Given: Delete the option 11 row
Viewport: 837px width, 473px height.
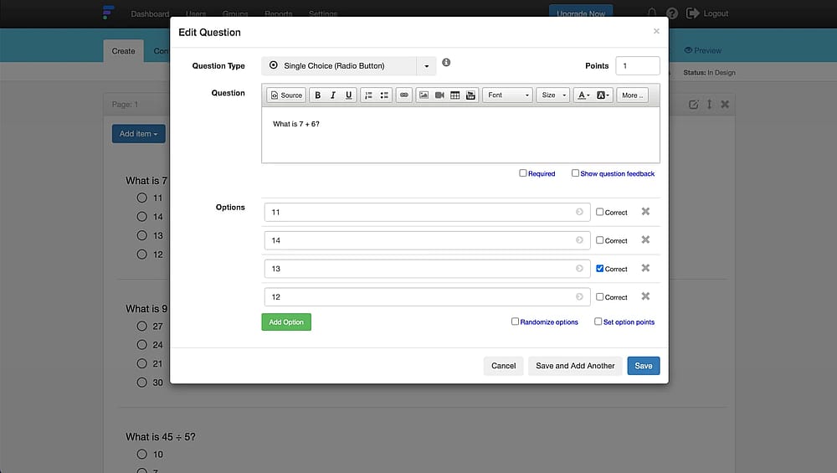Looking at the screenshot, I should pos(645,212).
